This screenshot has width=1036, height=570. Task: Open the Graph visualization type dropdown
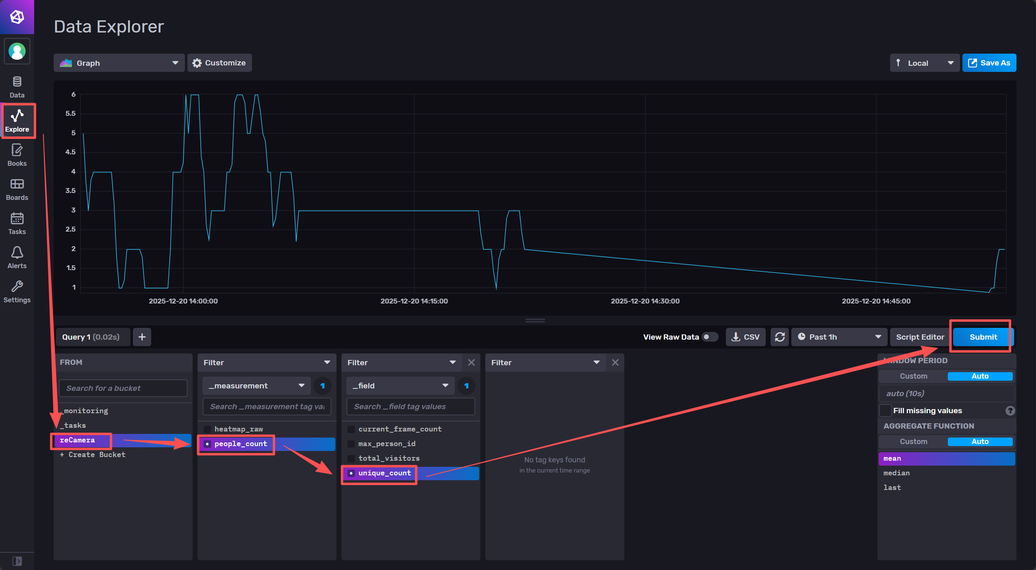tap(119, 63)
